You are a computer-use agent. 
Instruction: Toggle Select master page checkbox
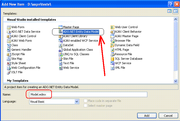tap(85, 105)
